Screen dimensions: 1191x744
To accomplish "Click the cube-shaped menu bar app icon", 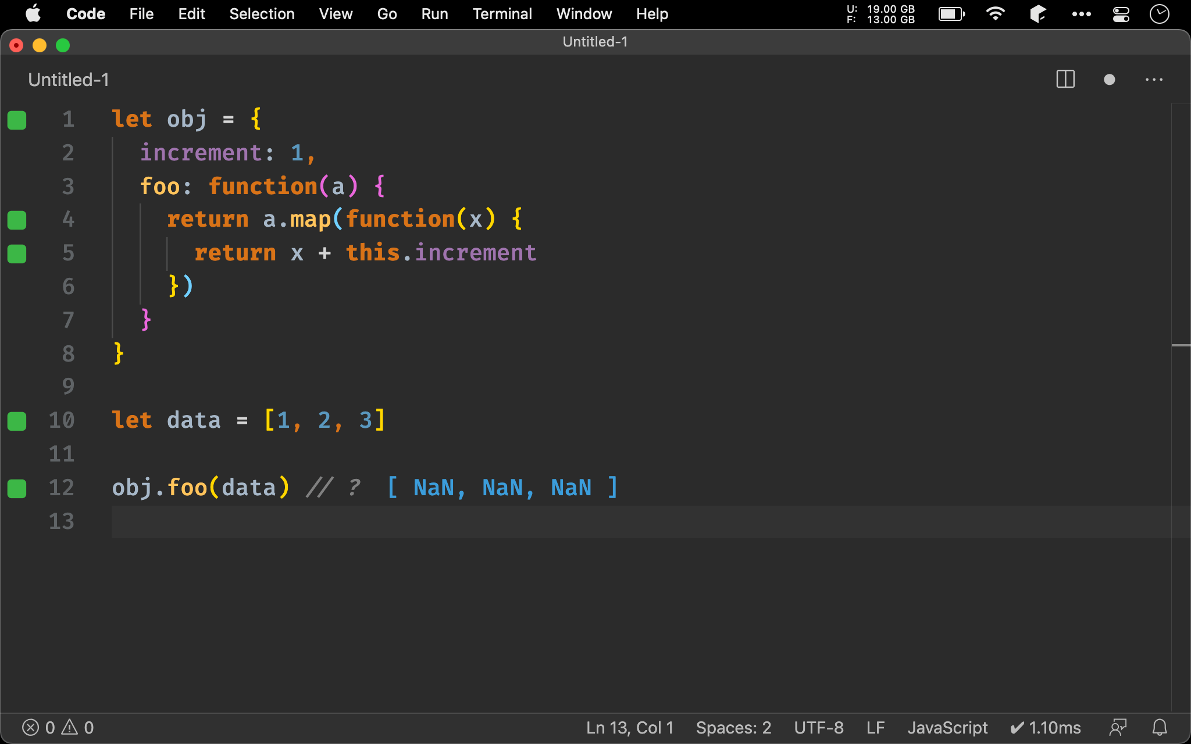I will pos(1038,14).
